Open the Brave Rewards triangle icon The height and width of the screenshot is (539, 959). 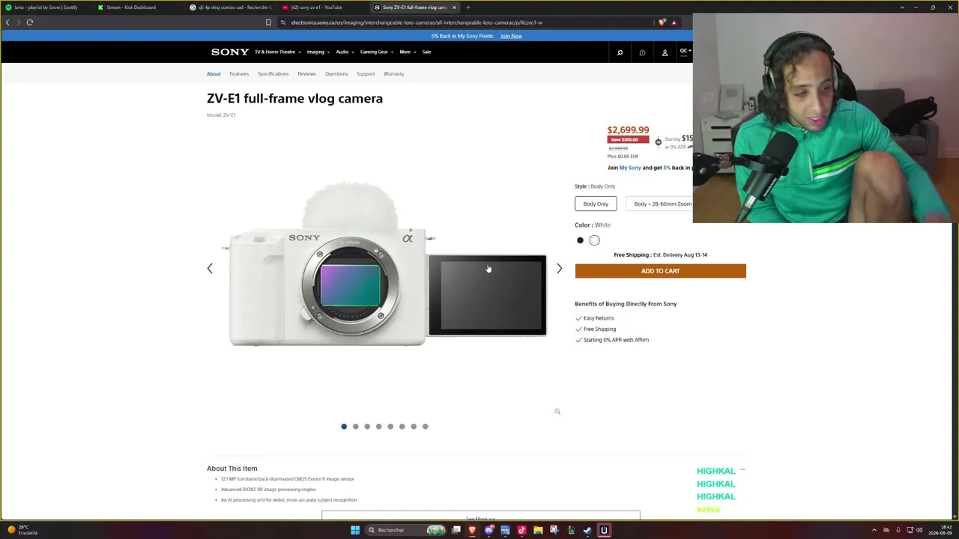click(x=674, y=22)
